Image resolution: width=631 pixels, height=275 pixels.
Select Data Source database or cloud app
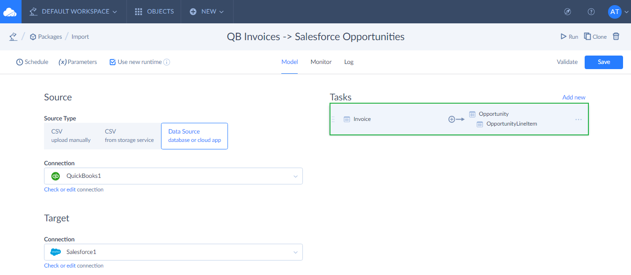click(x=194, y=136)
